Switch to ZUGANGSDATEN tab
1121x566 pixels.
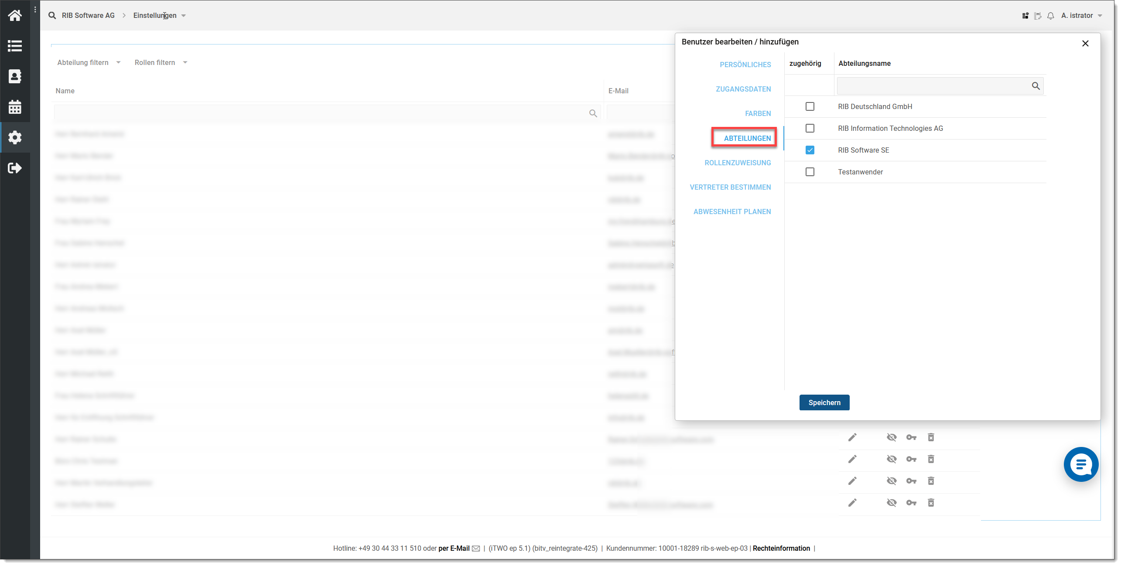point(743,89)
